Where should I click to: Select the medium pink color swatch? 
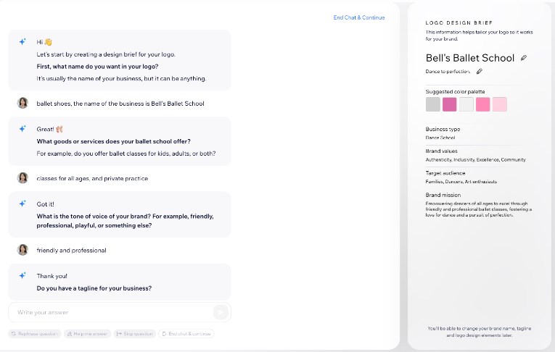(x=483, y=104)
